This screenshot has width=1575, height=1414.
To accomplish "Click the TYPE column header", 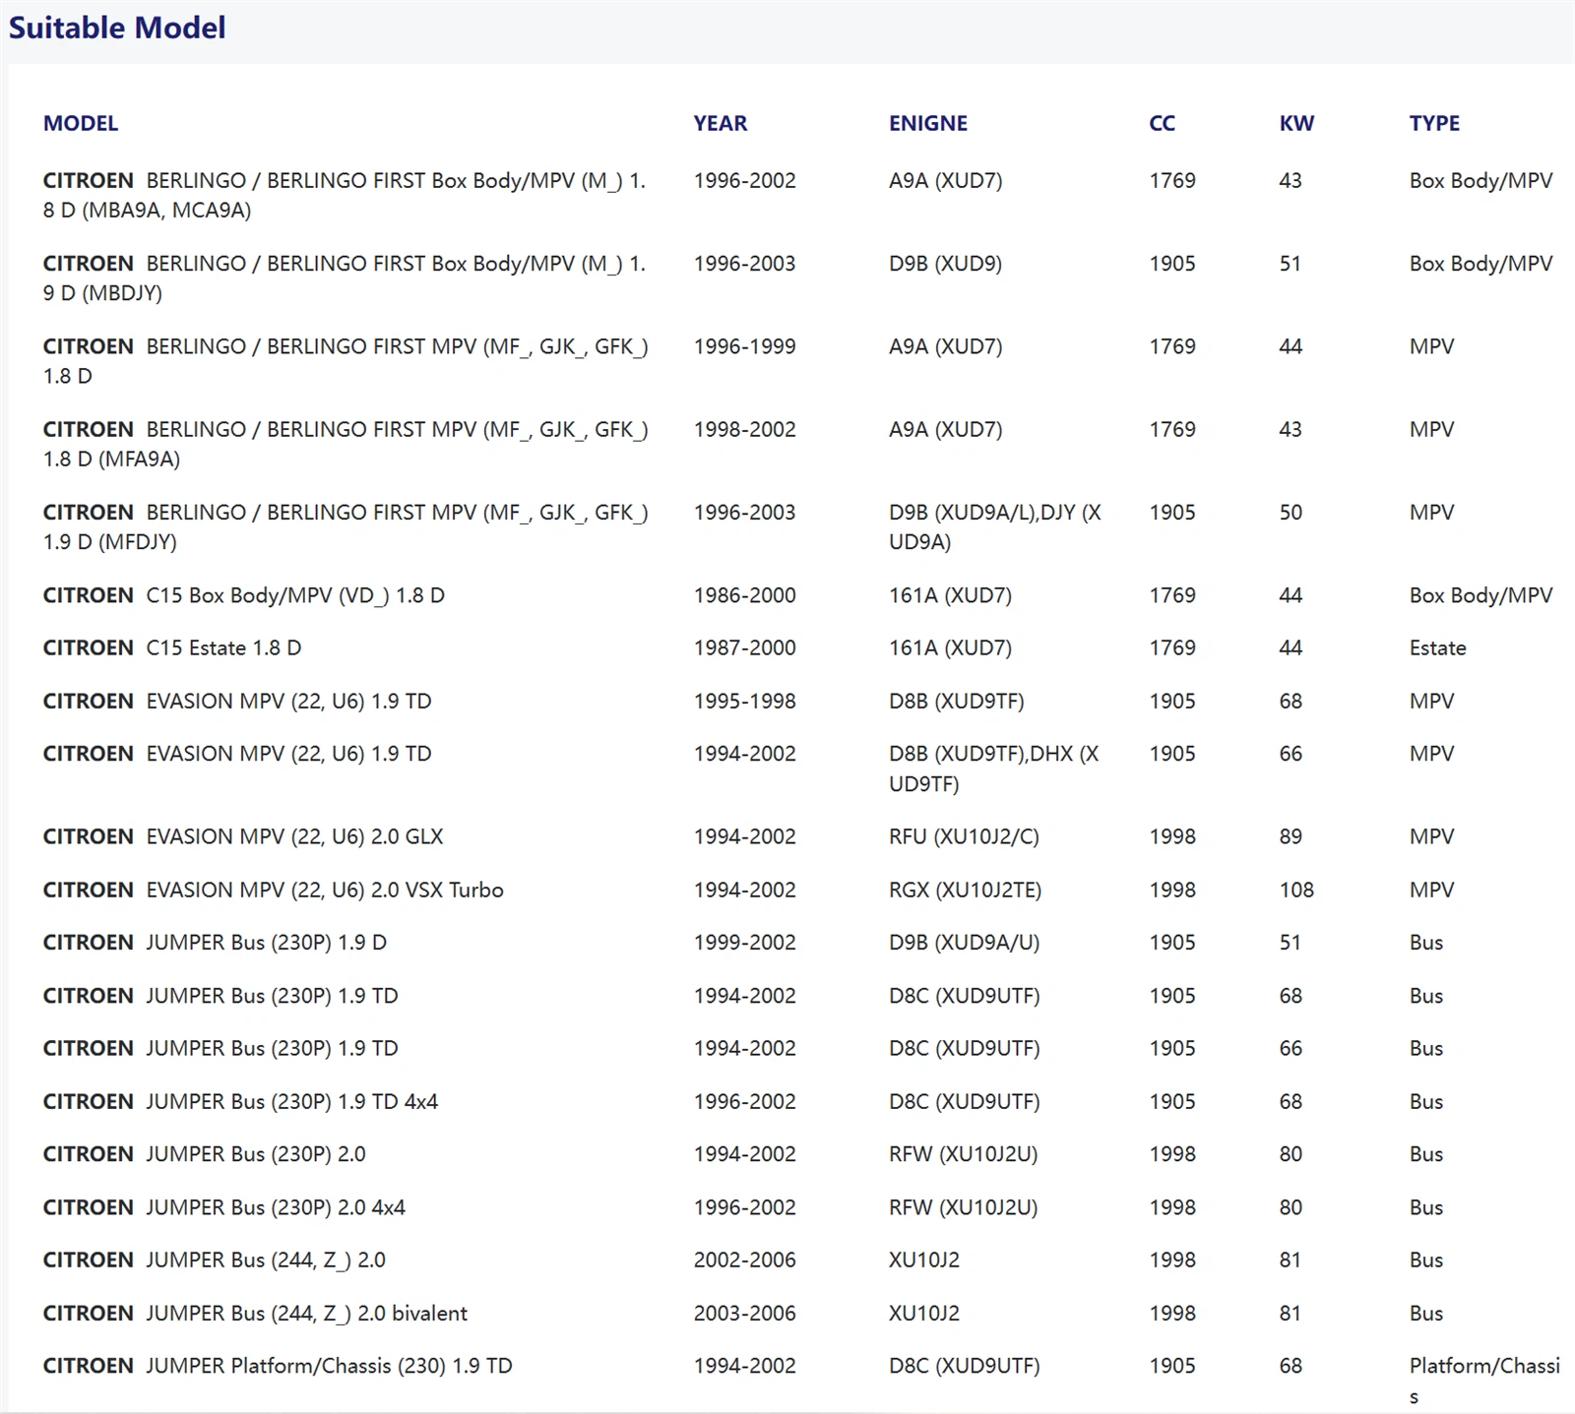I will (x=1434, y=123).
